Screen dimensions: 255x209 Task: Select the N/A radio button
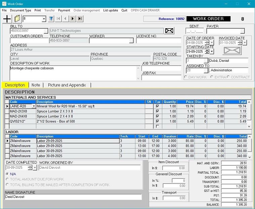(x=7, y=174)
